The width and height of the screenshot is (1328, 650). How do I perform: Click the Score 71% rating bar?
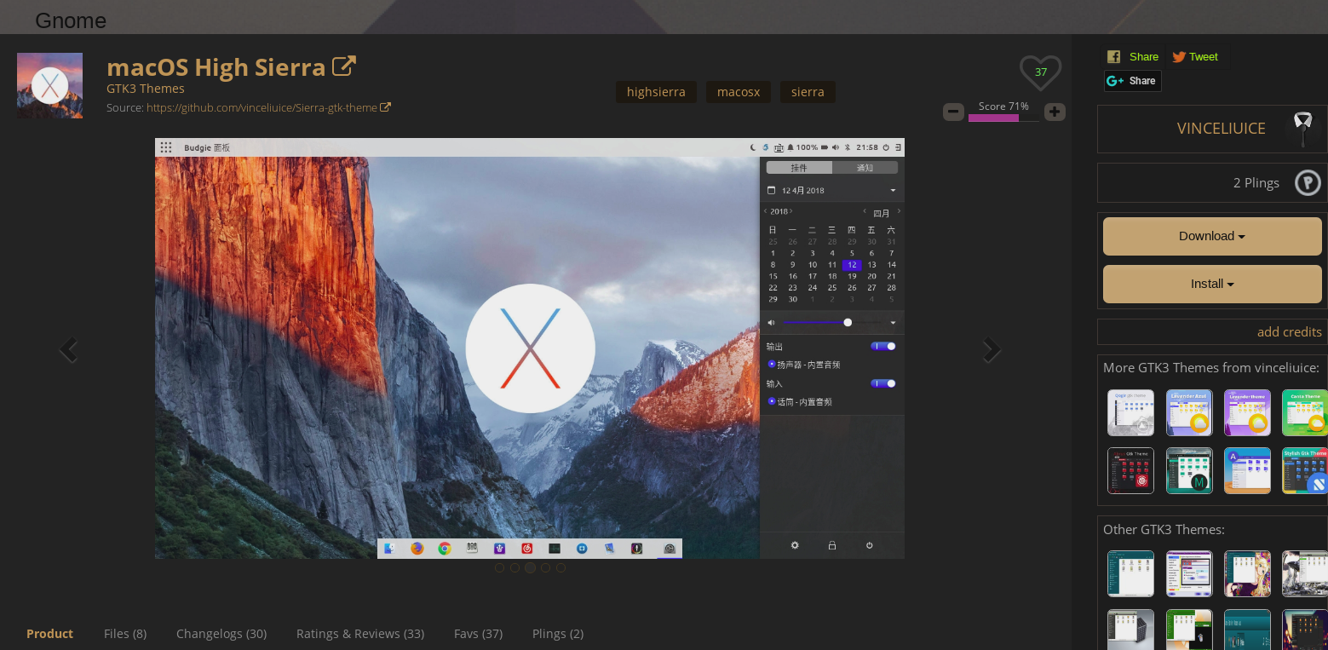pyautogui.click(x=1003, y=118)
